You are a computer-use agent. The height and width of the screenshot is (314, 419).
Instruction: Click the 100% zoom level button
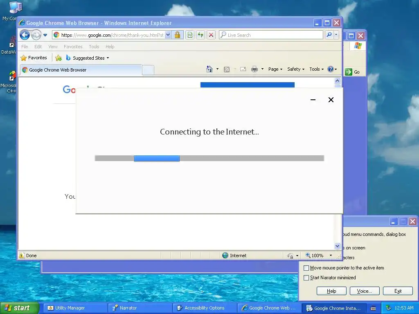click(x=315, y=256)
